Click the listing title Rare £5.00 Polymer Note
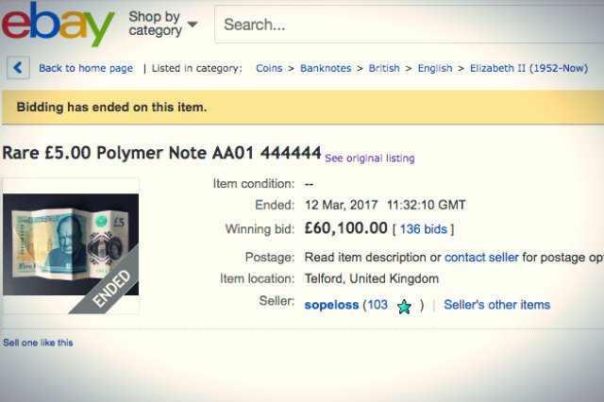Viewport: 604px width, 402px height. click(x=160, y=153)
